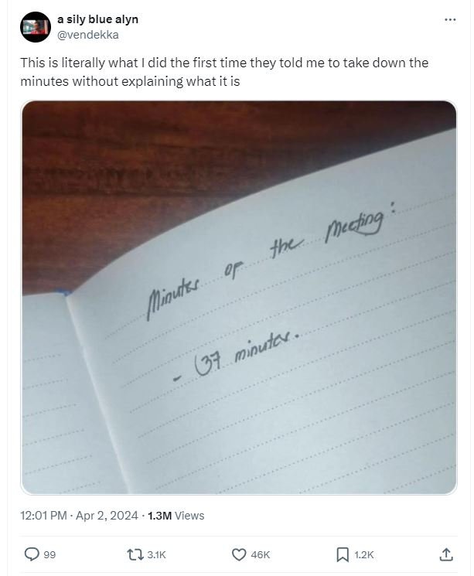Click the tweet text about taking minutes

[x=224, y=71]
